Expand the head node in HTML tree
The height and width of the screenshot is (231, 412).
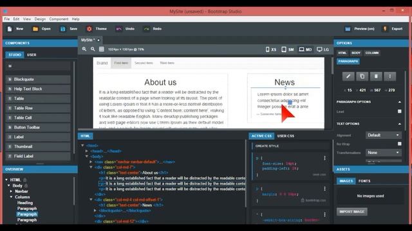[87, 151]
